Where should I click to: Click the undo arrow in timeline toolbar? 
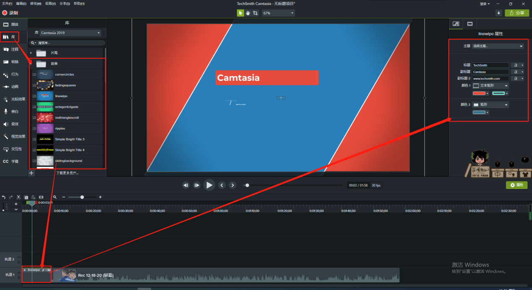4,197
